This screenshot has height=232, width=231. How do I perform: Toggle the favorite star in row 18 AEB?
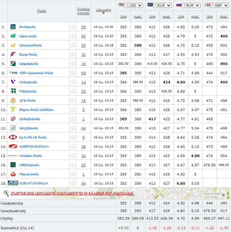[x=73, y=183]
